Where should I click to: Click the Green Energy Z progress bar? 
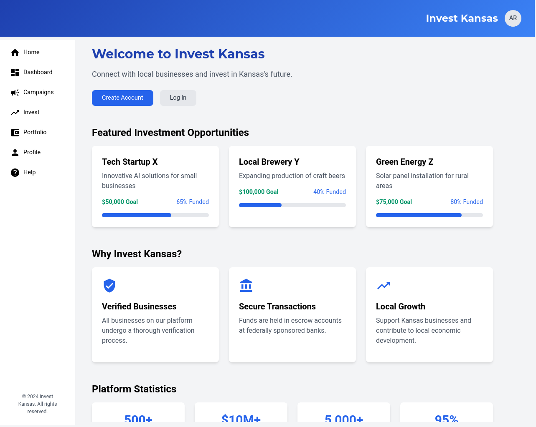pyautogui.click(x=429, y=215)
